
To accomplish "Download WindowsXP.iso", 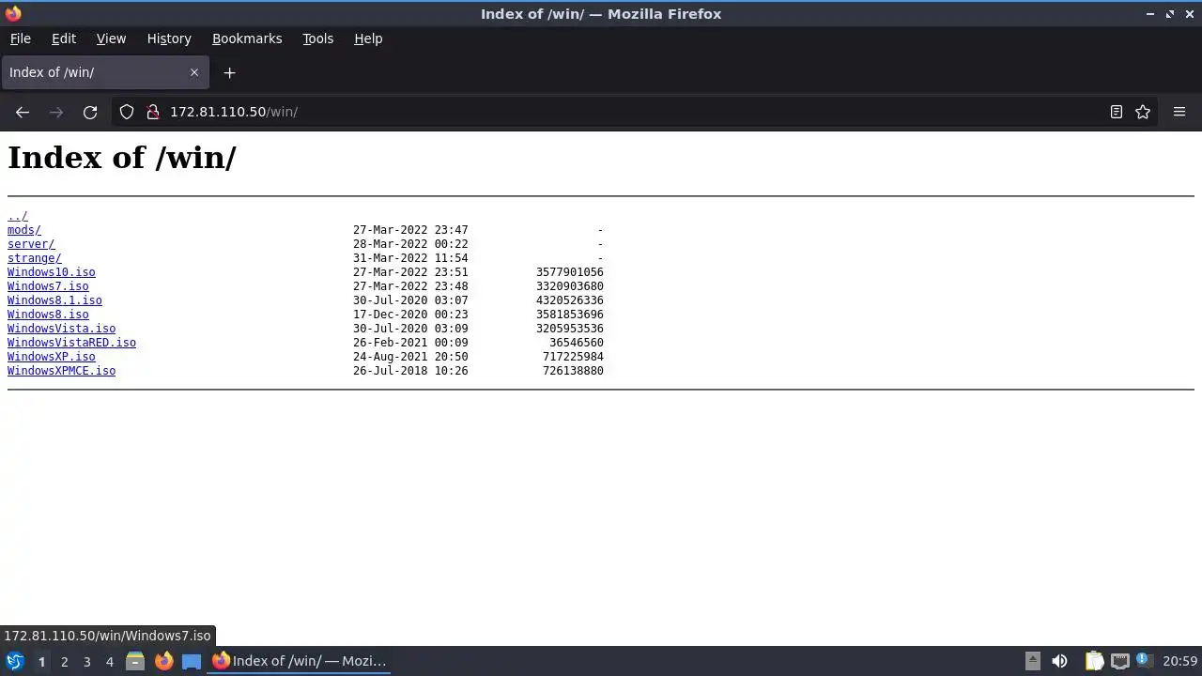I will (52, 357).
